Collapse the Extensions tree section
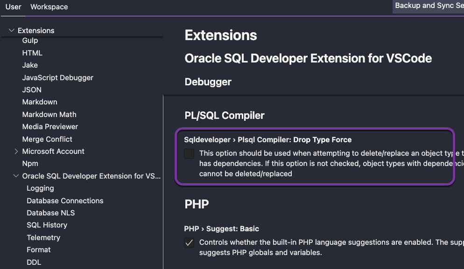 (12, 31)
